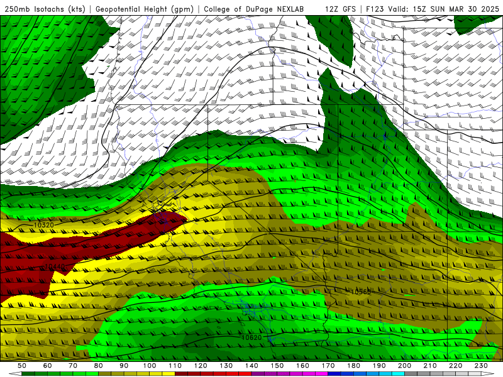Click the '250mb Isotachs (kts)' title text
The height and width of the screenshot is (377, 503).
tap(45, 9)
